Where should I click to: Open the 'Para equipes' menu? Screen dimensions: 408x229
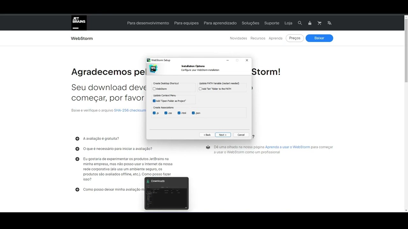click(x=186, y=23)
